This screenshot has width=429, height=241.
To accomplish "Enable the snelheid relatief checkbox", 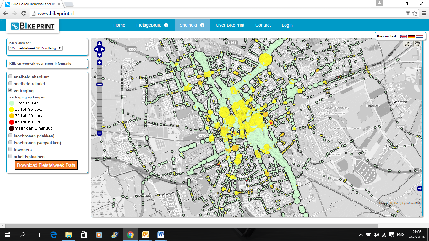I will [x=10, y=83].
